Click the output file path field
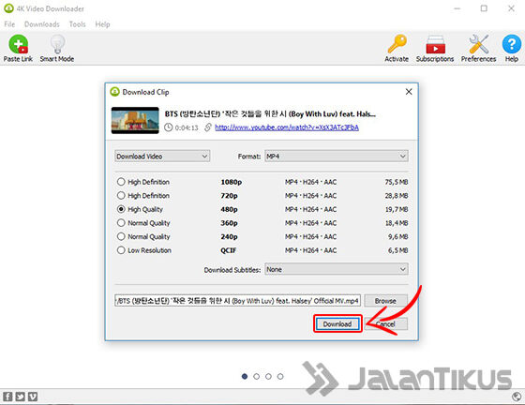 pyautogui.click(x=237, y=301)
